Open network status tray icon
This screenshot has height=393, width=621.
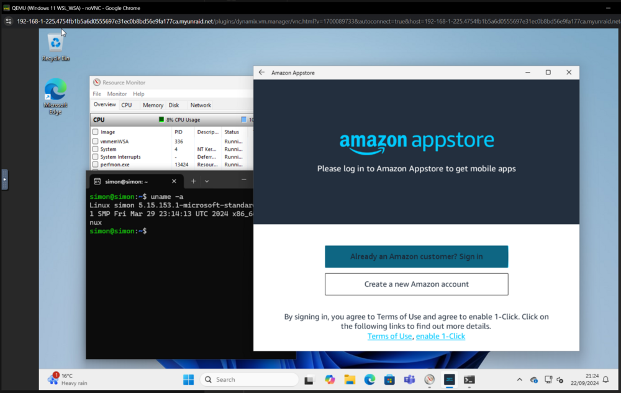(x=548, y=379)
